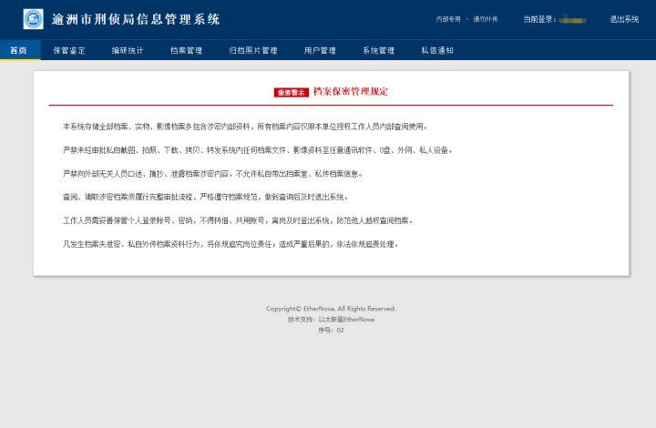Click the blurred logged-in username
This screenshot has width=656, height=428.
pos(572,20)
